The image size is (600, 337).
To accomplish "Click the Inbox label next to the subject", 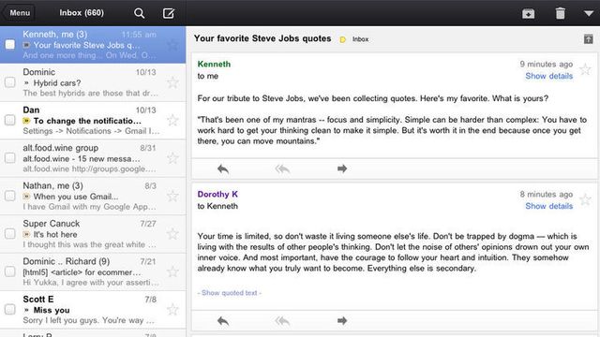I will 360,39.
